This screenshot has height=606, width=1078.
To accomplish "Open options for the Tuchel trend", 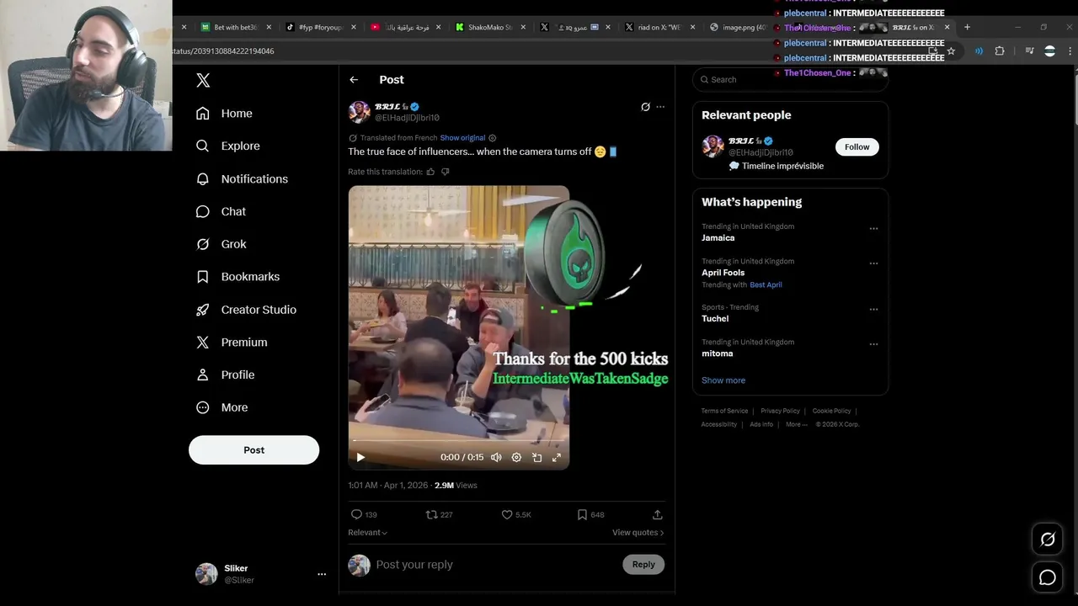I will 873,309.
